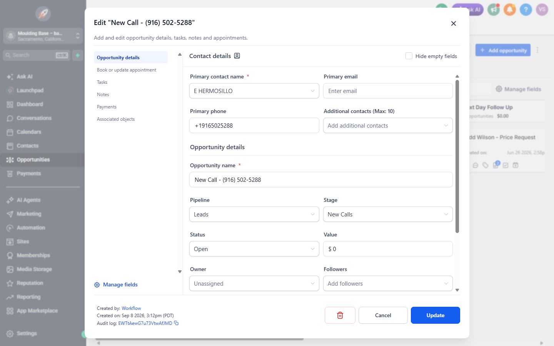
Task: Open the audit log ID link
Action: click(x=145, y=323)
